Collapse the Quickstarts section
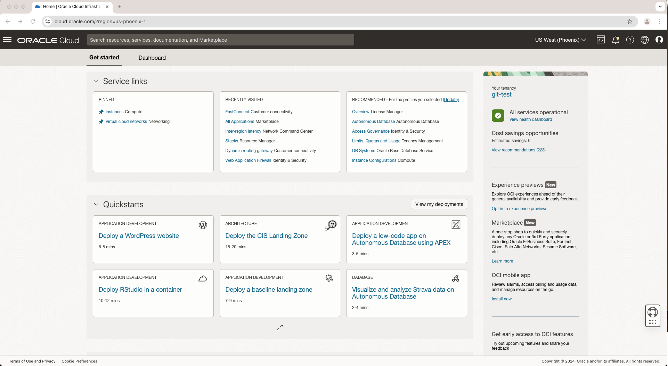 pos(96,205)
